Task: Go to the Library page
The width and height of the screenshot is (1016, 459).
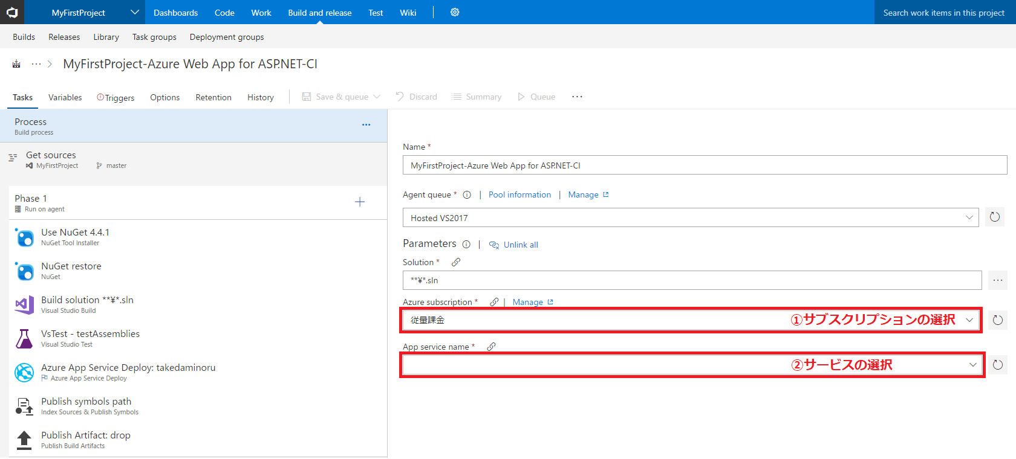Action: tap(106, 37)
